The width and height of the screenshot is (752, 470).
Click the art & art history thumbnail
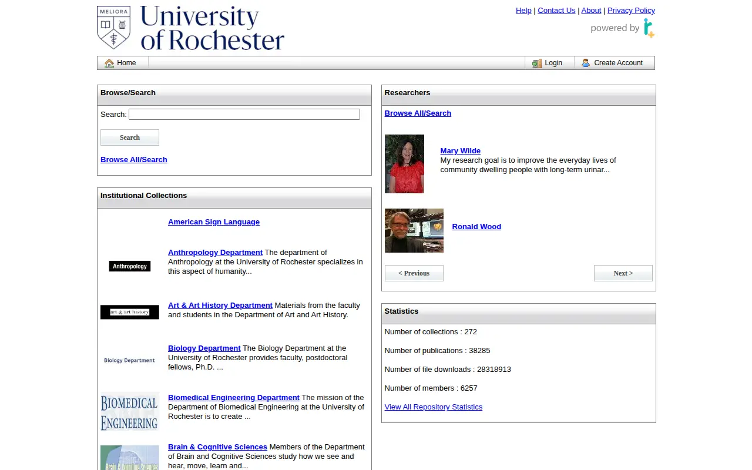pyautogui.click(x=130, y=312)
